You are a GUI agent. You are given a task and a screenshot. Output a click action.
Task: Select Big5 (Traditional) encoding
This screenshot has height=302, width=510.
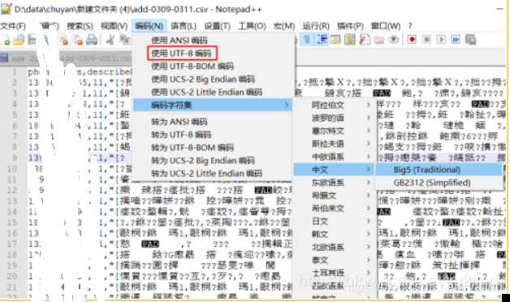click(x=439, y=170)
